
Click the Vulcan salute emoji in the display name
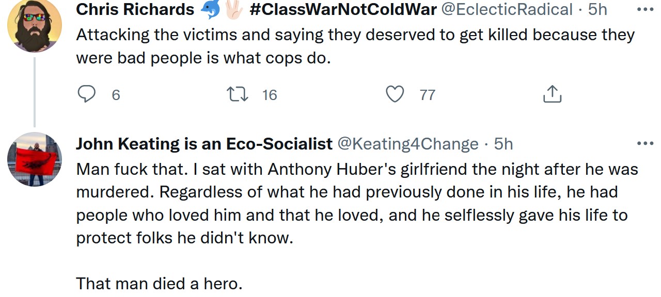[x=233, y=9]
